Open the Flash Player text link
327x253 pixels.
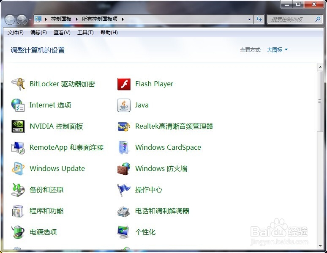(154, 84)
